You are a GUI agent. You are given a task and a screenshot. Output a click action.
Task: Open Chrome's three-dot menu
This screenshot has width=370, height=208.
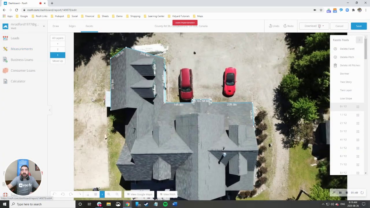[x=366, y=10]
